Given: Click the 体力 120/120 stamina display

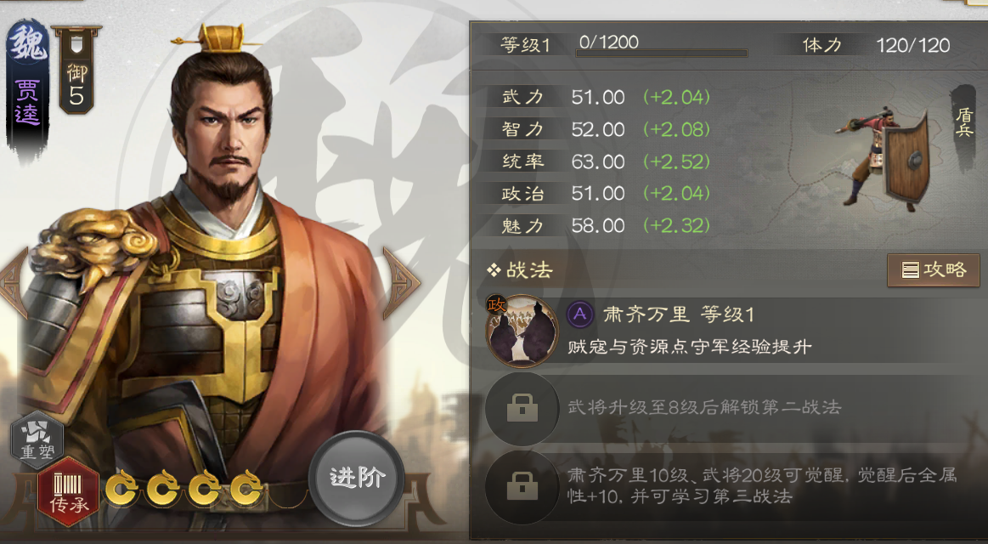Looking at the screenshot, I should [x=876, y=45].
